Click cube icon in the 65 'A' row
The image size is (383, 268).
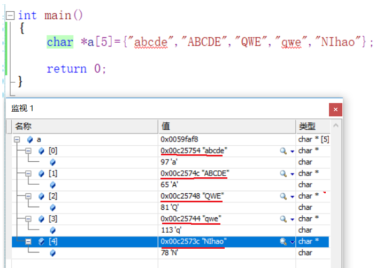[53, 185]
